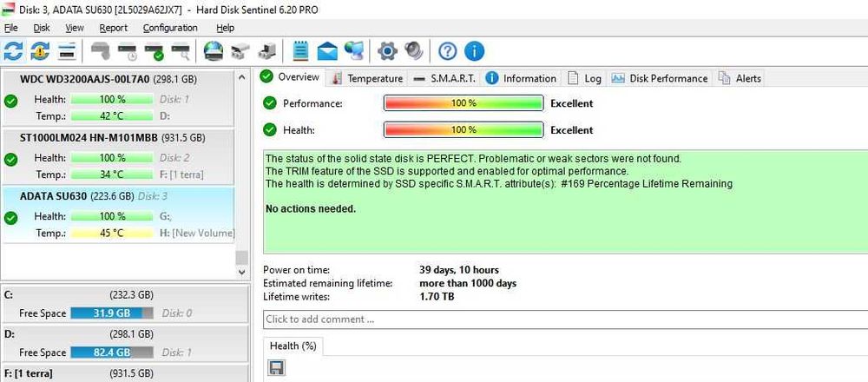Click the green check beside Health label
The image size is (868, 382).
tap(270, 129)
